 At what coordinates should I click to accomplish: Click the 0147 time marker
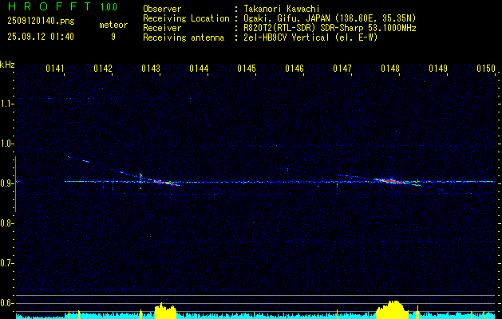(342, 69)
